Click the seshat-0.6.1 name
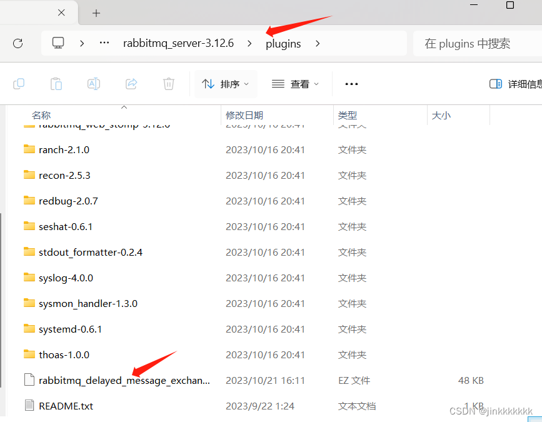Image resolution: width=542 pixels, height=422 pixels. (66, 226)
